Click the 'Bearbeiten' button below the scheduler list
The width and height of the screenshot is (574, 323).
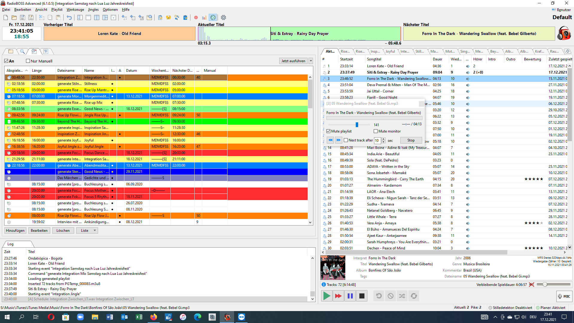pos(39,231)
